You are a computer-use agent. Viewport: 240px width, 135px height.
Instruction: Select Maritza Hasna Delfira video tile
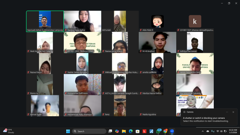tap(157, 85)
